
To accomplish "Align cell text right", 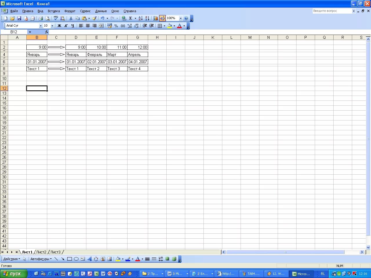I will pyautogui.click(x=94, y=26).
